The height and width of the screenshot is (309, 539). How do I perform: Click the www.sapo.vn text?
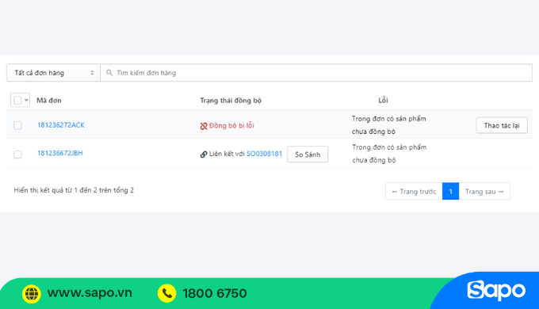(90, 293)
